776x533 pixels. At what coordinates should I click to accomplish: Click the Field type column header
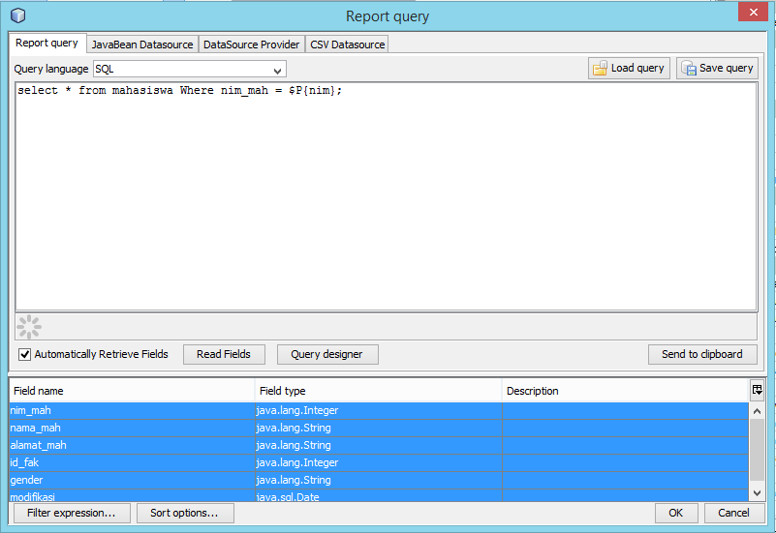379,391
